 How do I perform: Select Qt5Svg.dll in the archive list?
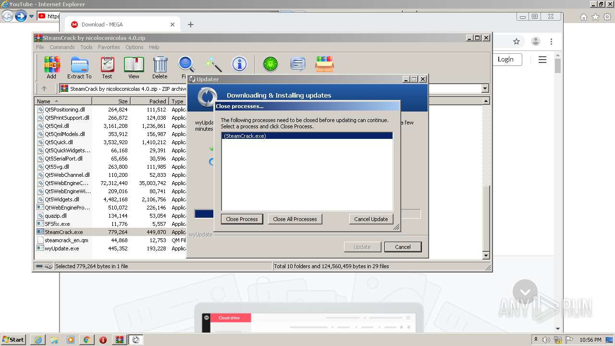click(57, 167)
